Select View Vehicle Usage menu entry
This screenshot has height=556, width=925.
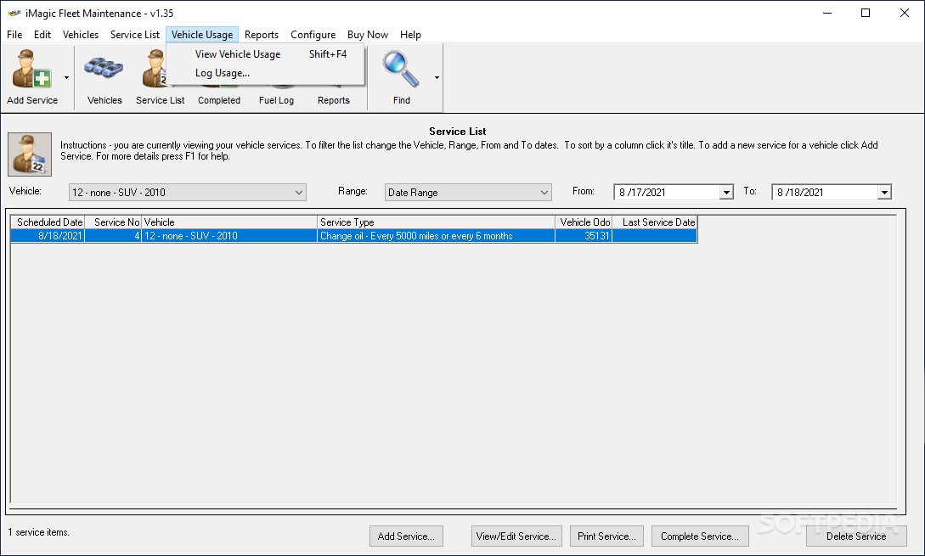(266, 54)
